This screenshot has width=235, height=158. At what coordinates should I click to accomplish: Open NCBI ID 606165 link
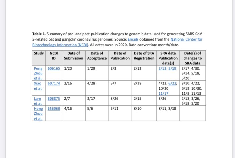(x=54, y=69)
